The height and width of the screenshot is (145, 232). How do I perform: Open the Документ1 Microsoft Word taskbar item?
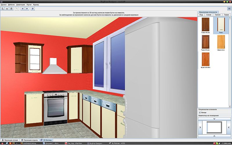pos(51,143)
